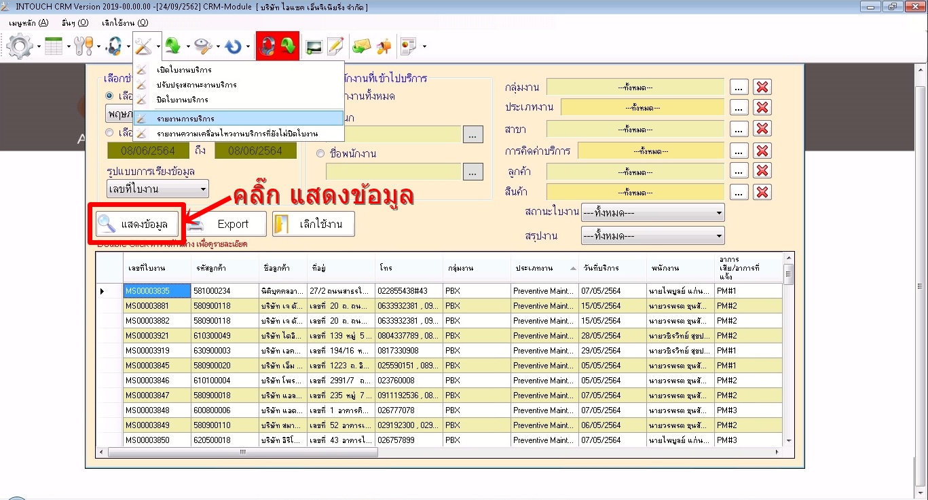
Task: Click the wrench and screwdriver toolbar icon
Action: point(83,46)
